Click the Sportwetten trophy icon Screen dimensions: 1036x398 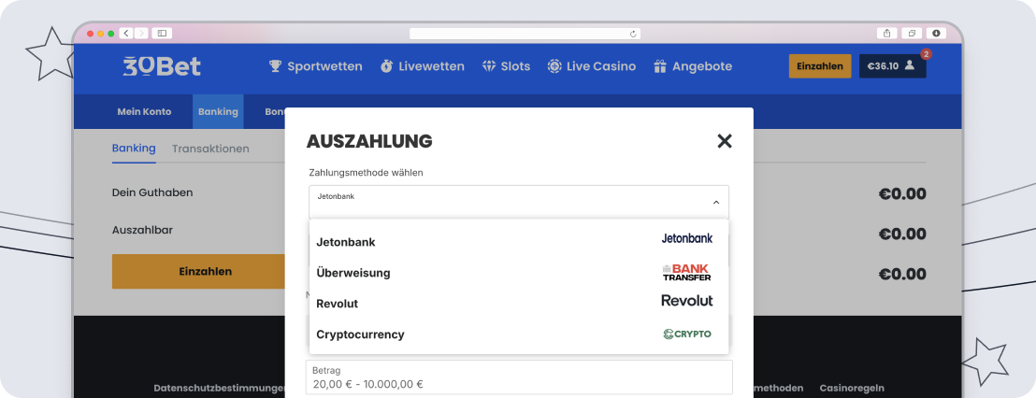point(276,66)
